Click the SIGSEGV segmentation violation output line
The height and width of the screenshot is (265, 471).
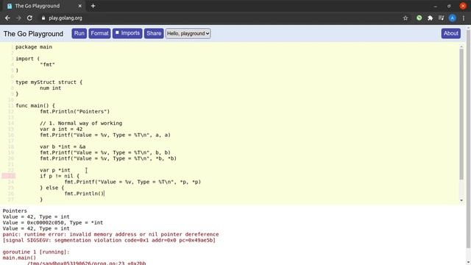[x=109, y=241]
